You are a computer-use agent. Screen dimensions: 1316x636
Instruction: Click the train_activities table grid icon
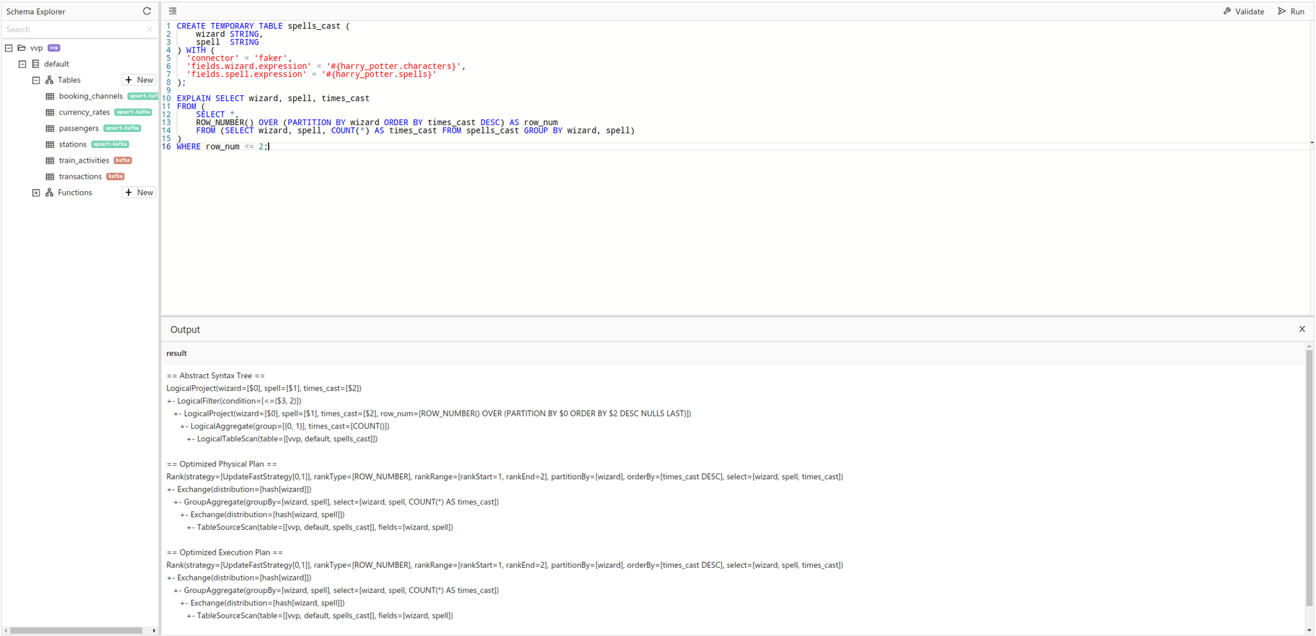coord(50,160)
